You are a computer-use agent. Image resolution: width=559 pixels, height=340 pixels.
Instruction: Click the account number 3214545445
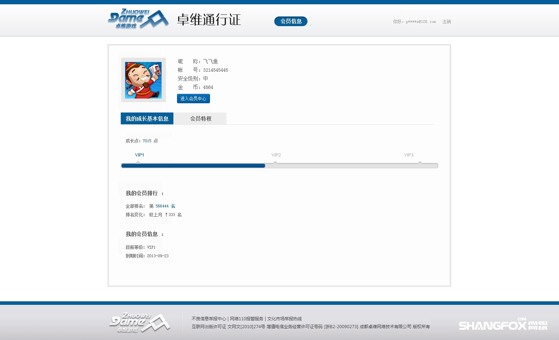coord(216,70)
